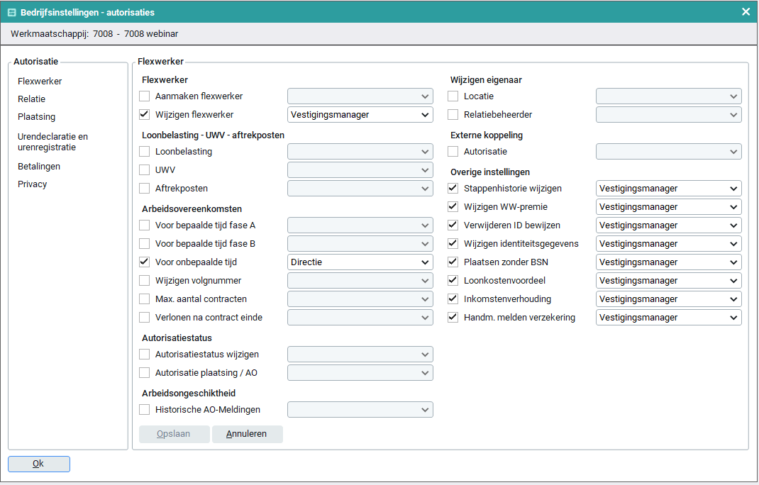Select Relatie in the Autorisatie list

point(32,99)
